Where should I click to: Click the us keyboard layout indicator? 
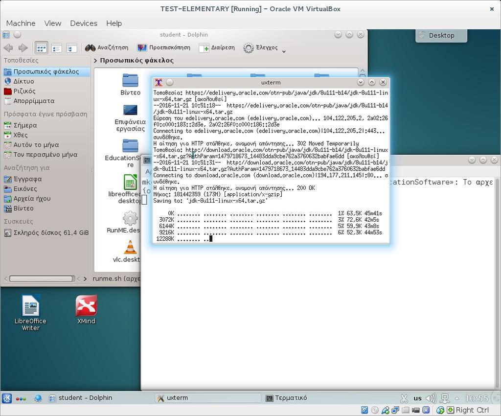coord(417,398)
